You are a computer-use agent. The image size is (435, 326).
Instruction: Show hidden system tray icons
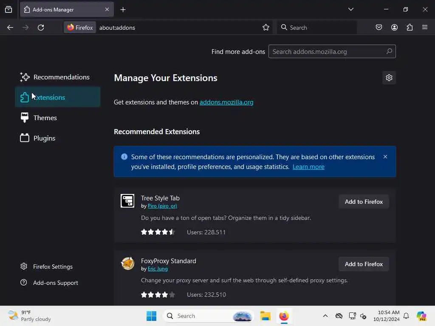click(x=325, y=316)
